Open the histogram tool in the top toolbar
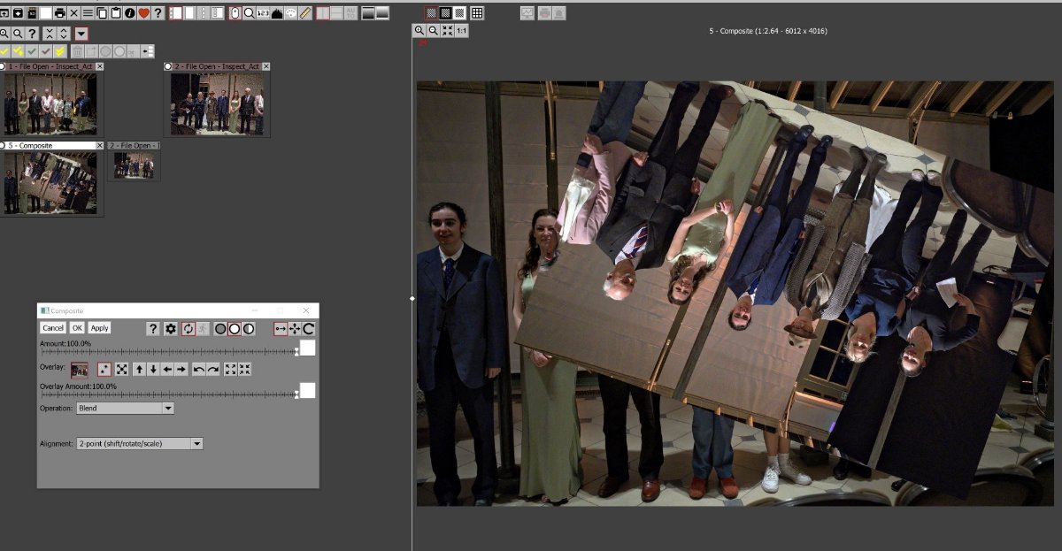Viewport: 1062px width, 551px height. click(x=277, y=13)
